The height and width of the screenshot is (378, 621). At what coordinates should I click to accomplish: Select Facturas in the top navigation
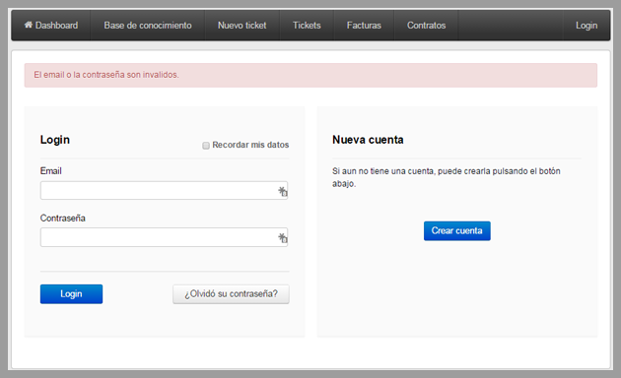364,26
